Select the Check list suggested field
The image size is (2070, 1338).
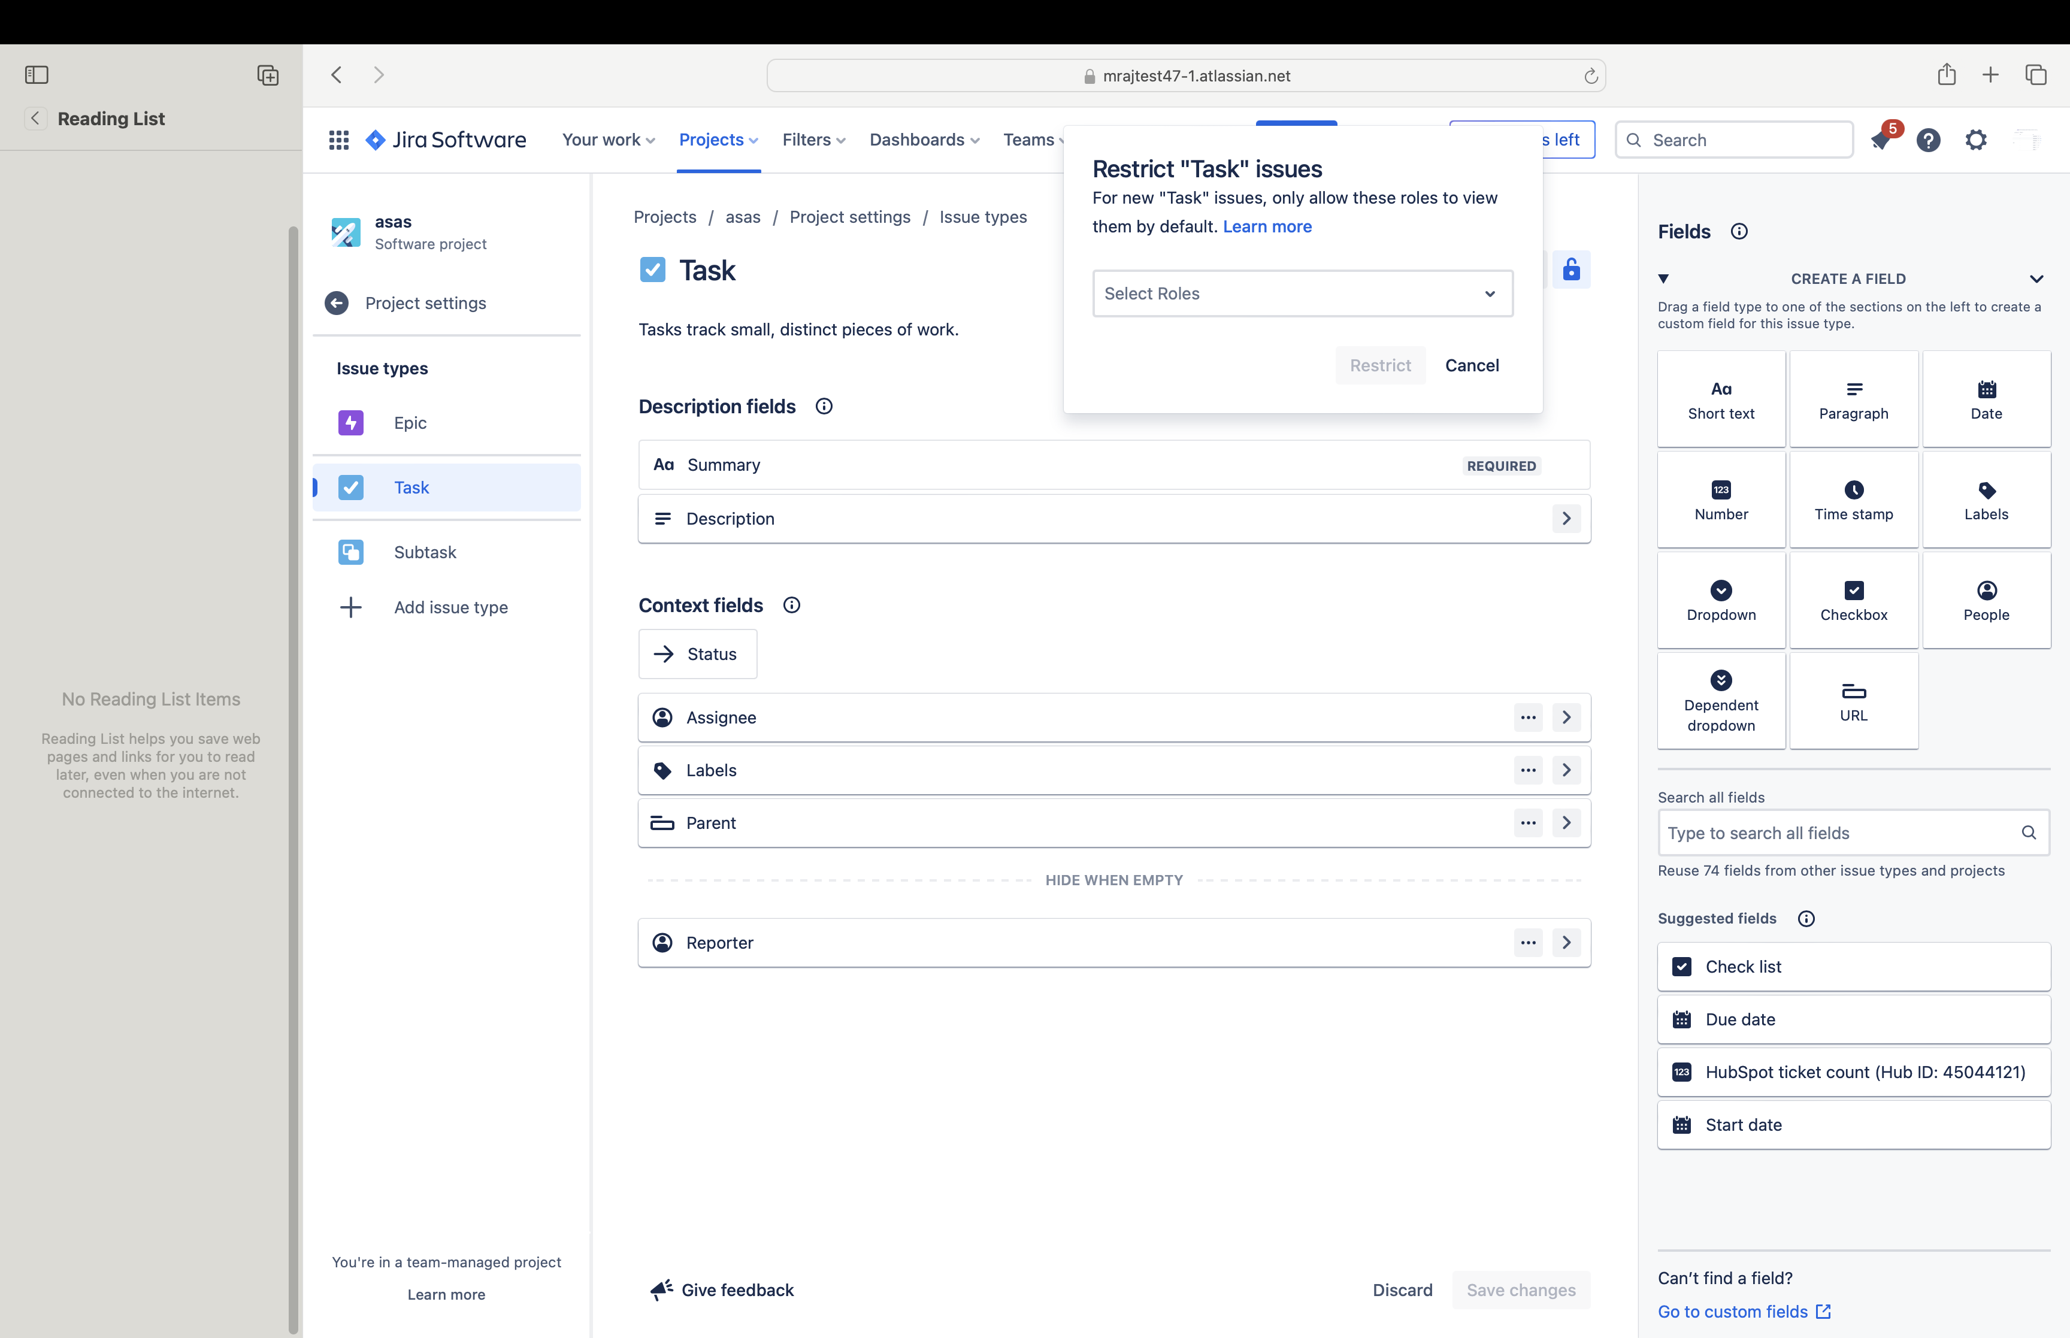(x=1854, y=967)
